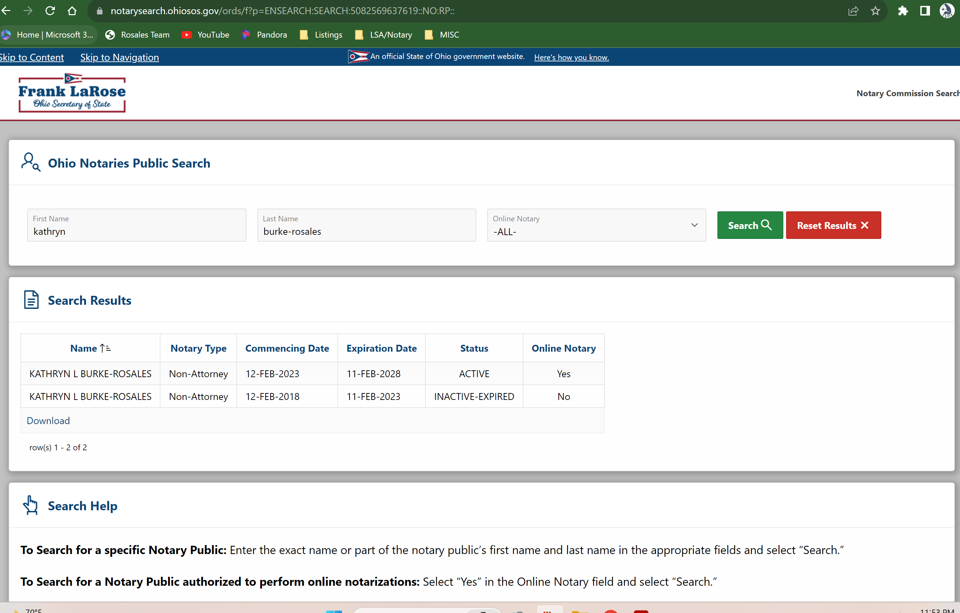Sort by the Expiration Date column header
The height and width of the screenshot is (613, 960).
382,348
